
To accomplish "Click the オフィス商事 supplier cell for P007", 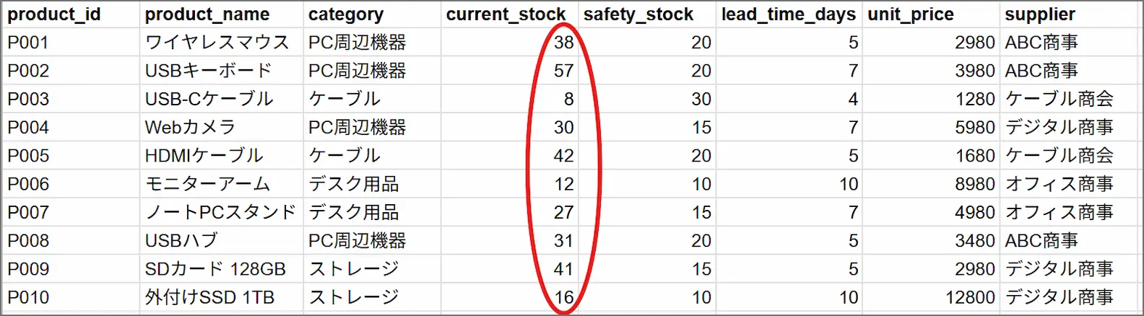I will tap(1070, 212).
